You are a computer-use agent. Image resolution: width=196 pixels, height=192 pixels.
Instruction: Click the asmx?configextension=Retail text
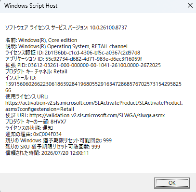(39, 109)
